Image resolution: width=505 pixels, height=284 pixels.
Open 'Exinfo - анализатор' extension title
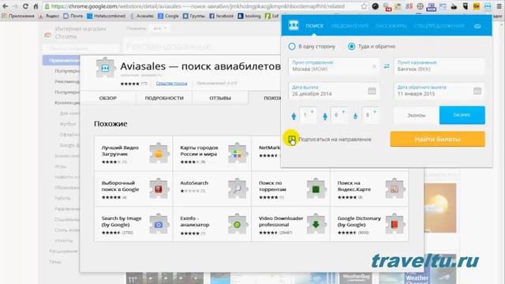(195, 221)
